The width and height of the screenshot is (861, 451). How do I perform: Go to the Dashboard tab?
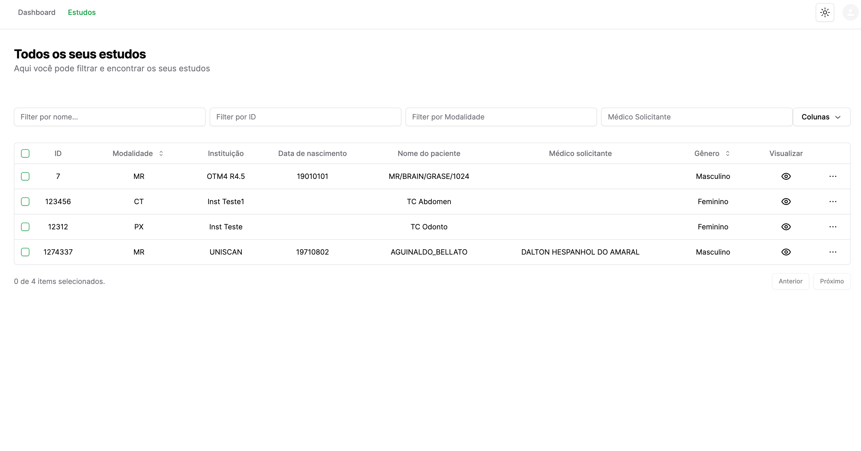(37, 12)
